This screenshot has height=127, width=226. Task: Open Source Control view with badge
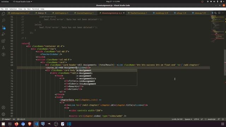(x=3, y=28)
